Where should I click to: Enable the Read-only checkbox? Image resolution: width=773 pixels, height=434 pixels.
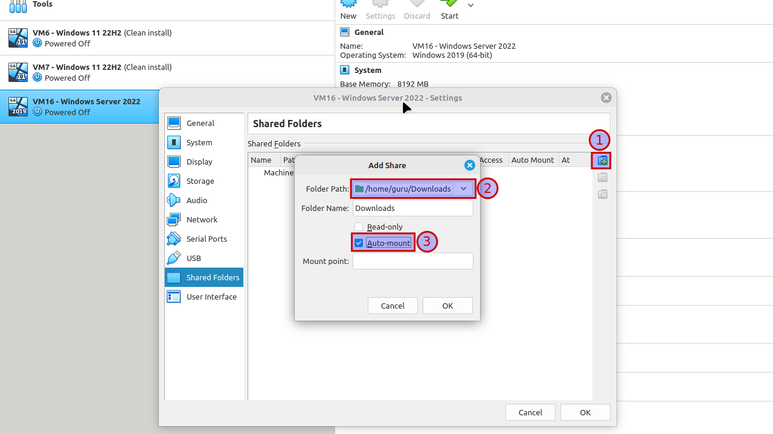[359, 227]
